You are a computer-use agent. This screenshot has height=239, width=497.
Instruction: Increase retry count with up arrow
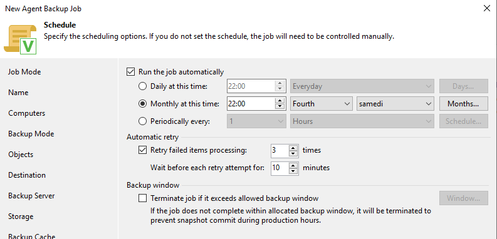point(293,147)
